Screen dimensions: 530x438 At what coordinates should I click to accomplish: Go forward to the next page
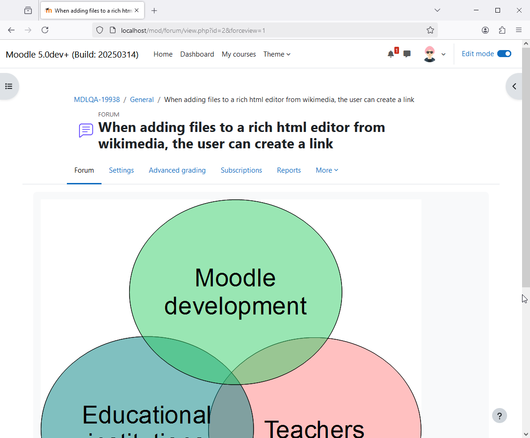point(28,30)
